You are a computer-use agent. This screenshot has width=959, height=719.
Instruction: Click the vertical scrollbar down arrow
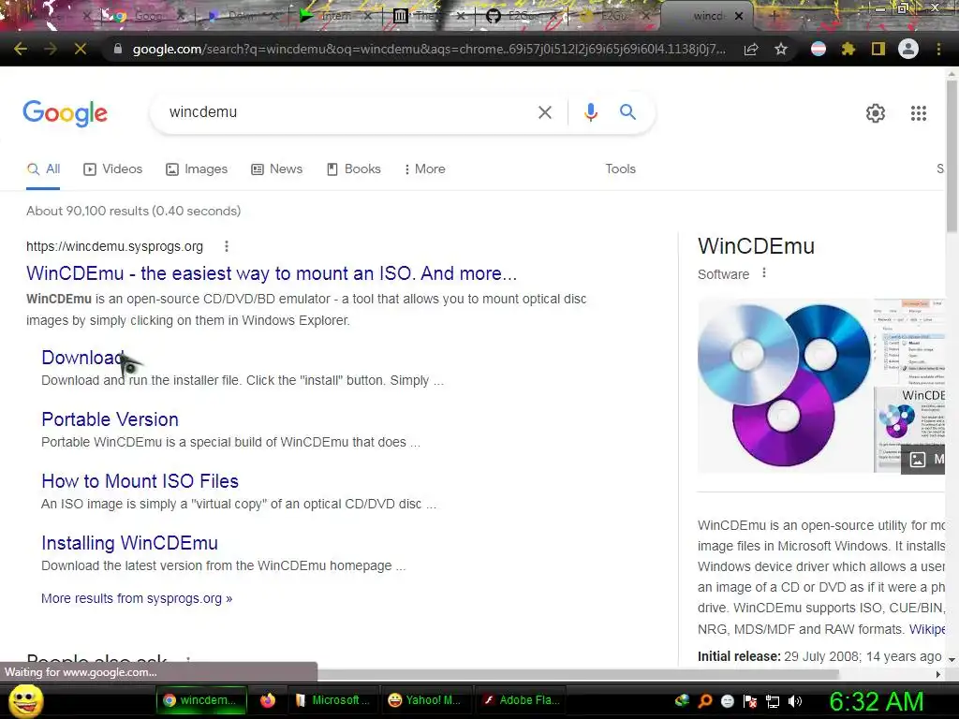pos(952,660)
